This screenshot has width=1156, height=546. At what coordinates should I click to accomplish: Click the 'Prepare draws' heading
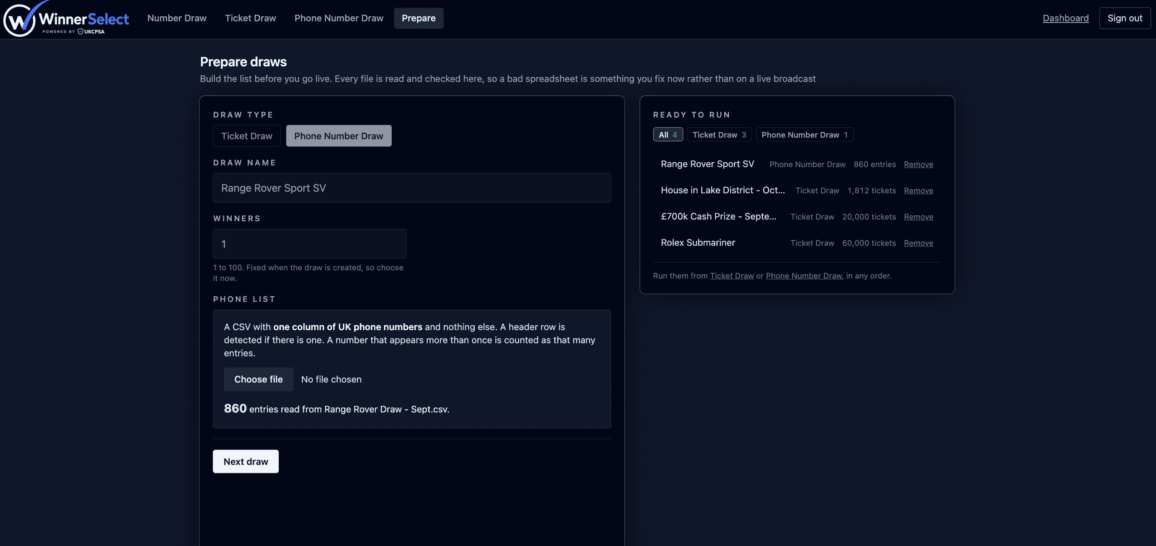coord(243,61)
